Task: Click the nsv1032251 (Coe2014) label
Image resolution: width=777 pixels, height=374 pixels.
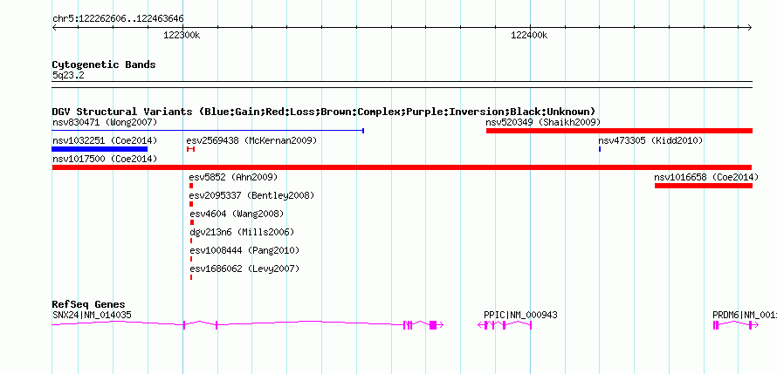Action: click(105, 140)
